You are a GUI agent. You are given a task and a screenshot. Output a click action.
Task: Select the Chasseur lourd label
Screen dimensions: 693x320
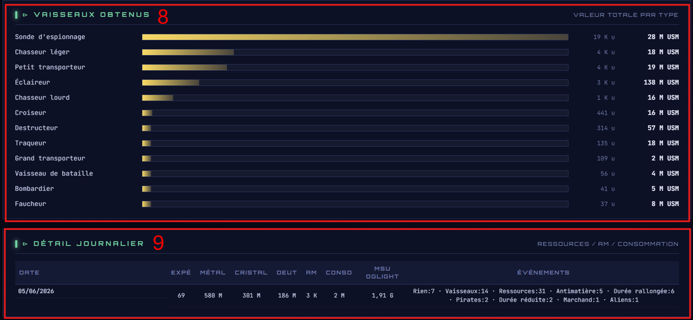coord(42,97)
